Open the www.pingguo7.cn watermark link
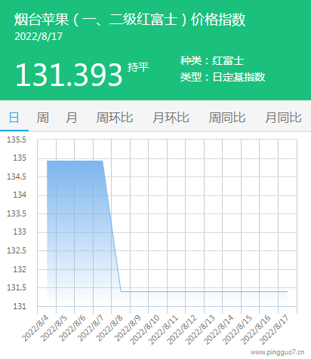Image resolution: width=311 pixels, height=359 pixels. click(x=277, y=352)
